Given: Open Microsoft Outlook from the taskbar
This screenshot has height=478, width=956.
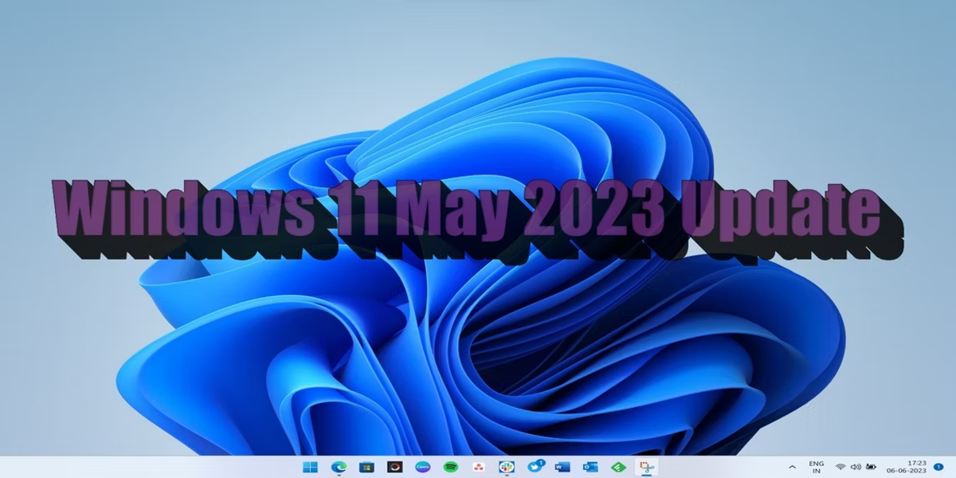Looking at the screenshot, I should (x=590, y=467).
